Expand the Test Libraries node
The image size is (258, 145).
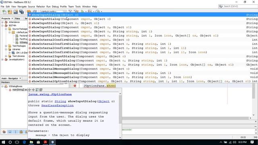(x=6, y=56)
